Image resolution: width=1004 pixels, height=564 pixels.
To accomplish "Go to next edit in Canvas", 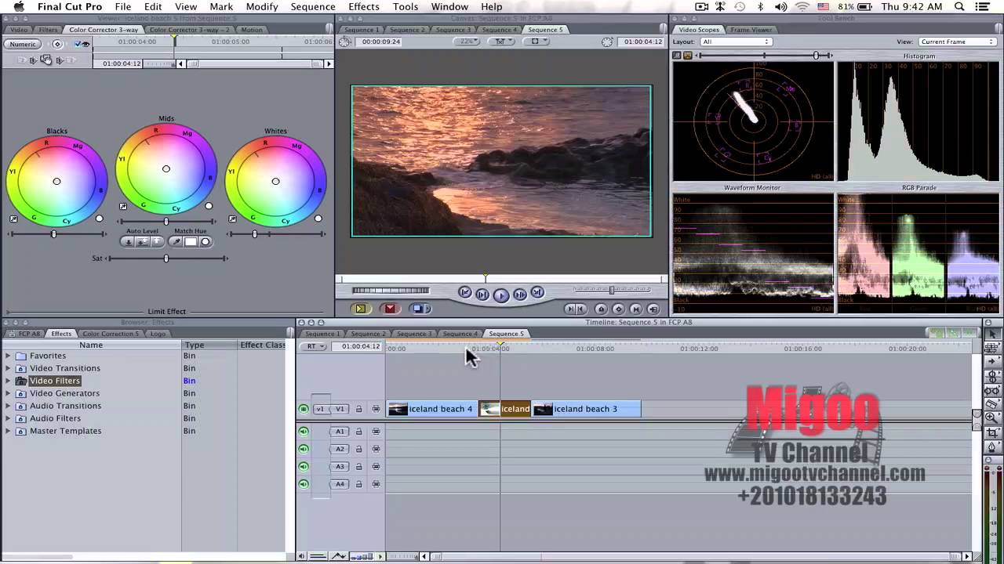I will tap(537, 293).
